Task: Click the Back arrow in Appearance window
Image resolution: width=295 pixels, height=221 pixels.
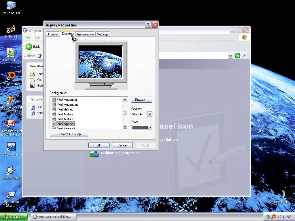Action: pos(29,47)
